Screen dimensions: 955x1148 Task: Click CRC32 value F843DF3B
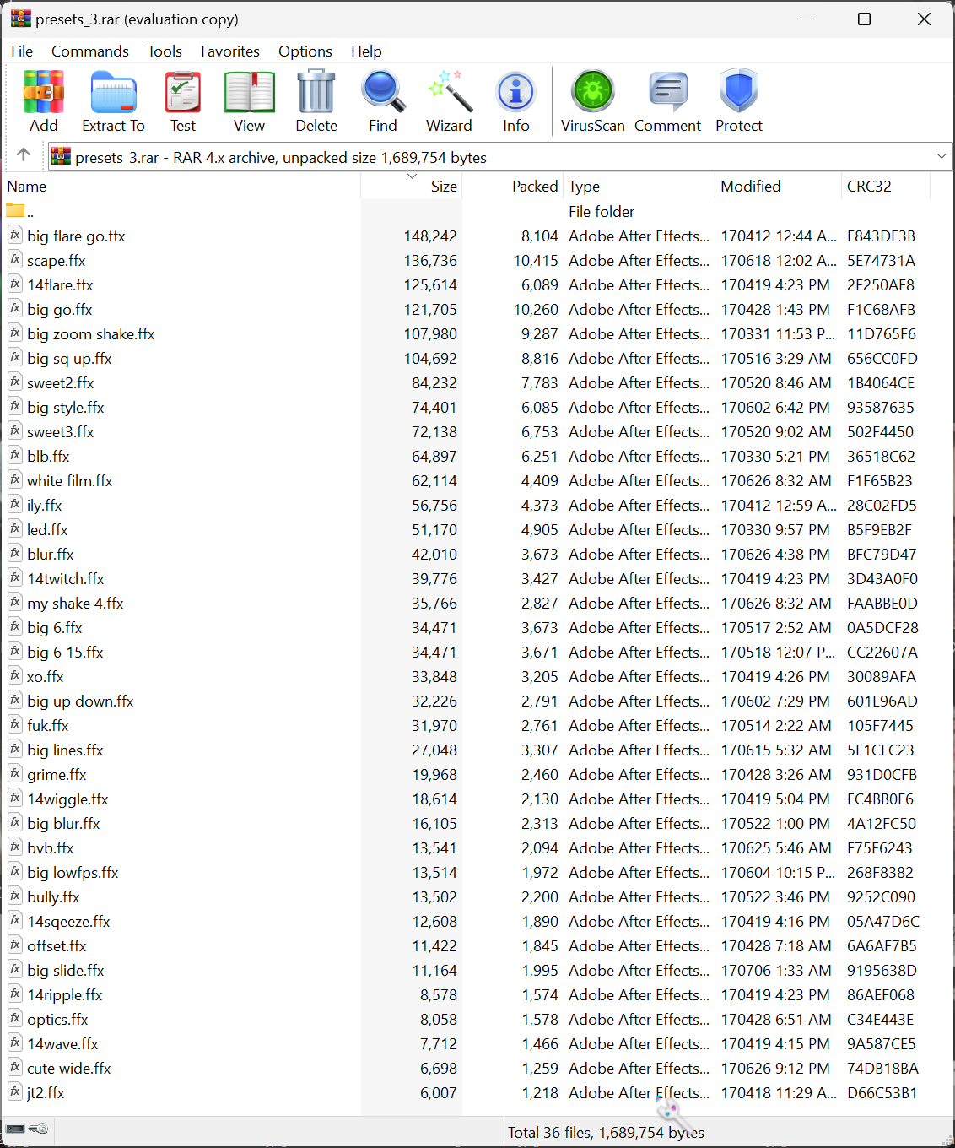[x=881, y=236]
